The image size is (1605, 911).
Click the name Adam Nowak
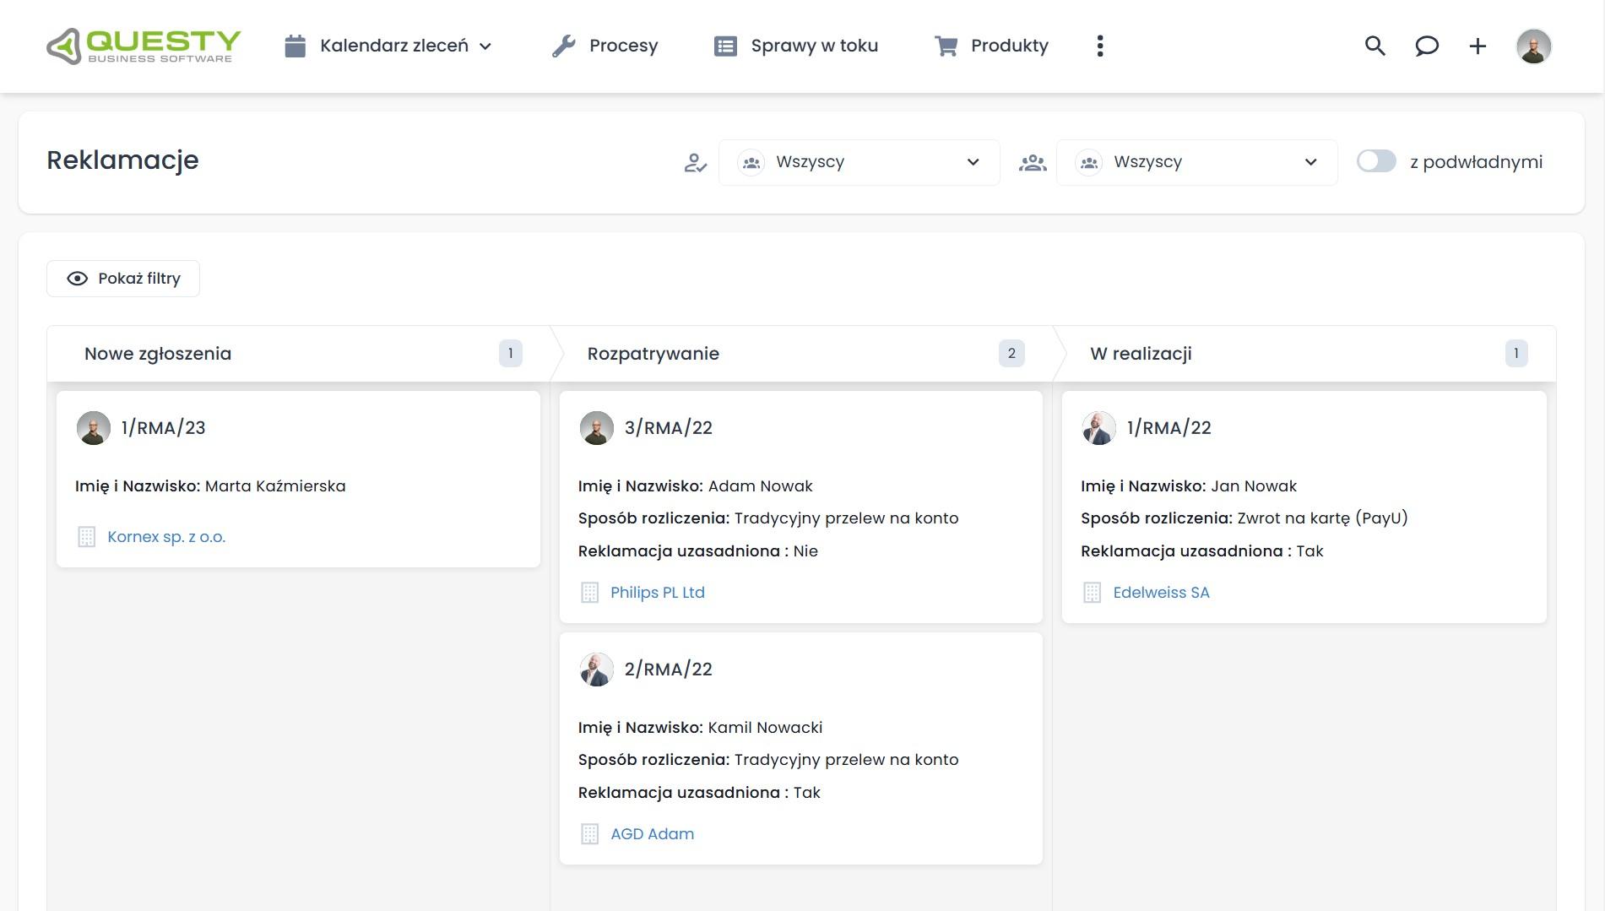click(760, 486)
